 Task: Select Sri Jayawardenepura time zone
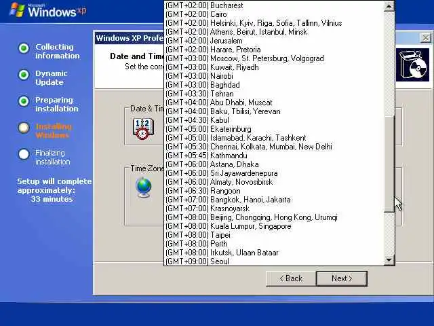[274, 173]
